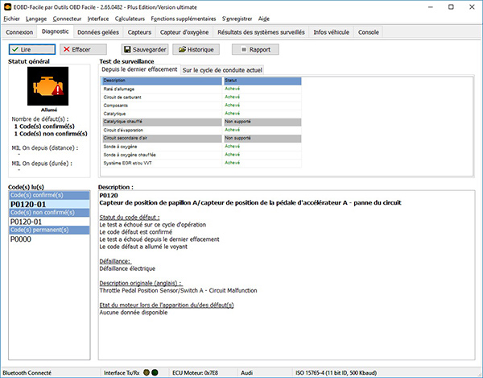
Task: Click the Rapport document icon
Action: click(x=244, y=49)
